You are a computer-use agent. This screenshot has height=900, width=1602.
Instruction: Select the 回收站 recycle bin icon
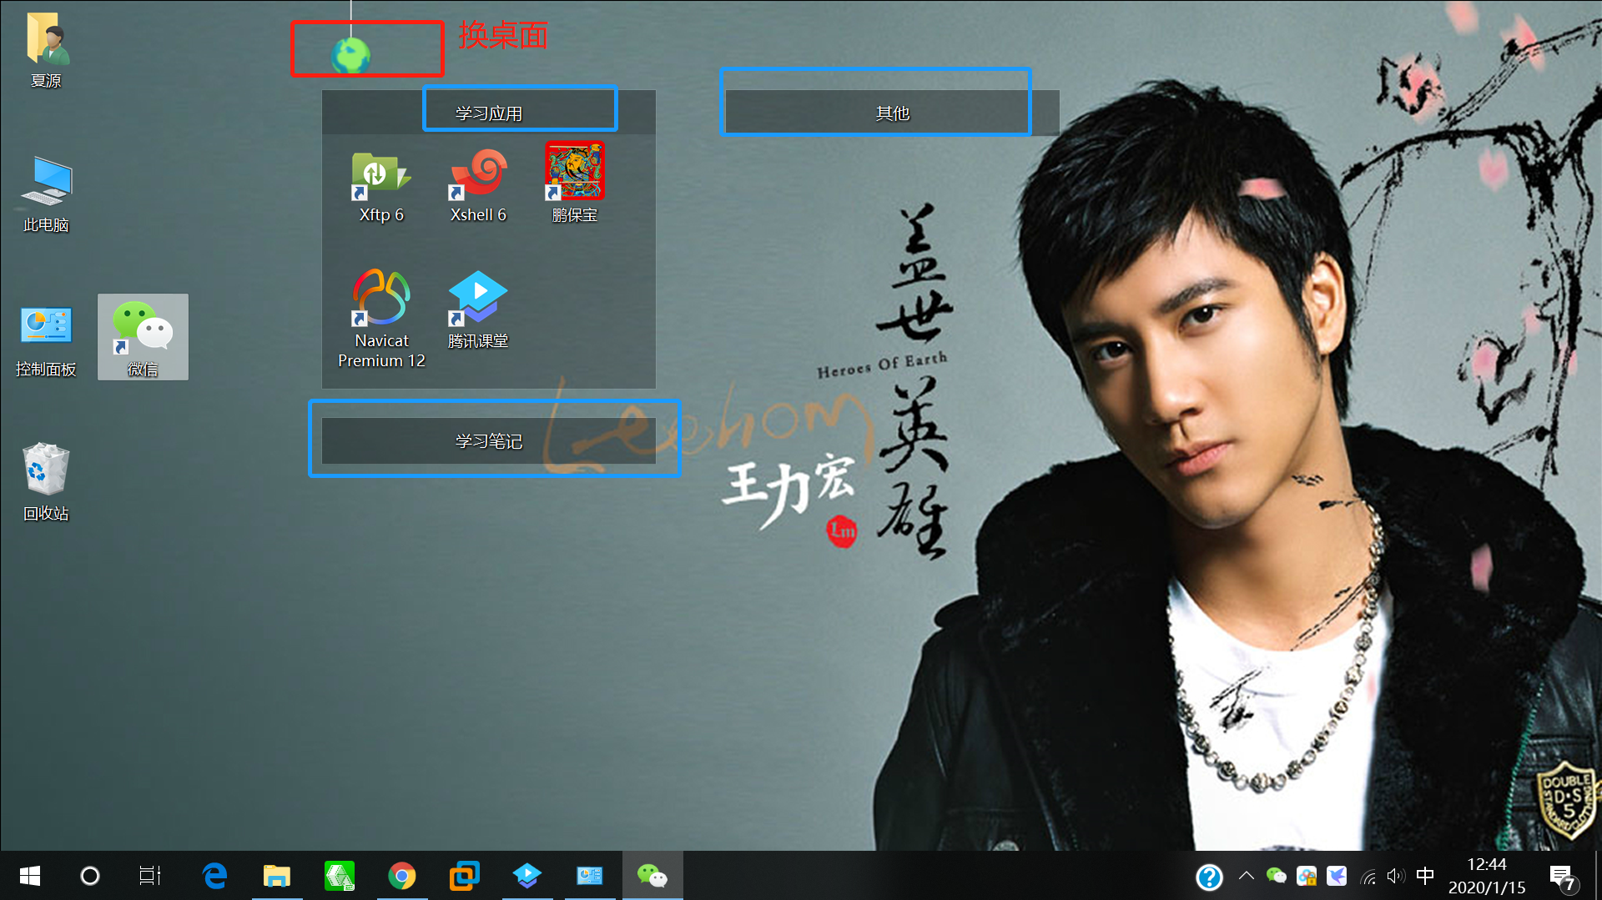(x=47, y=482)
